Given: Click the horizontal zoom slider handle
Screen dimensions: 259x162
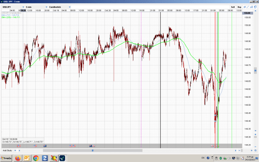Looking at the screenshot, I should 242,150.
